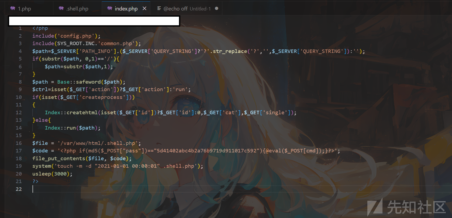
Task: Click line number 22 in gutter
Action: coord(19,189)
